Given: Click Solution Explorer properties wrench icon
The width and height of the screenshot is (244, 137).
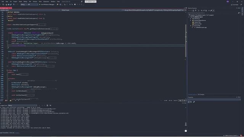Looking at the screenshot, I should pyautogui.click(x=211, y=11).
